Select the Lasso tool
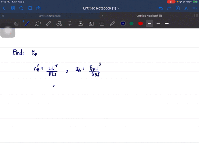The height and width of the screenshot is (149, 199). [x=70, y=24]
